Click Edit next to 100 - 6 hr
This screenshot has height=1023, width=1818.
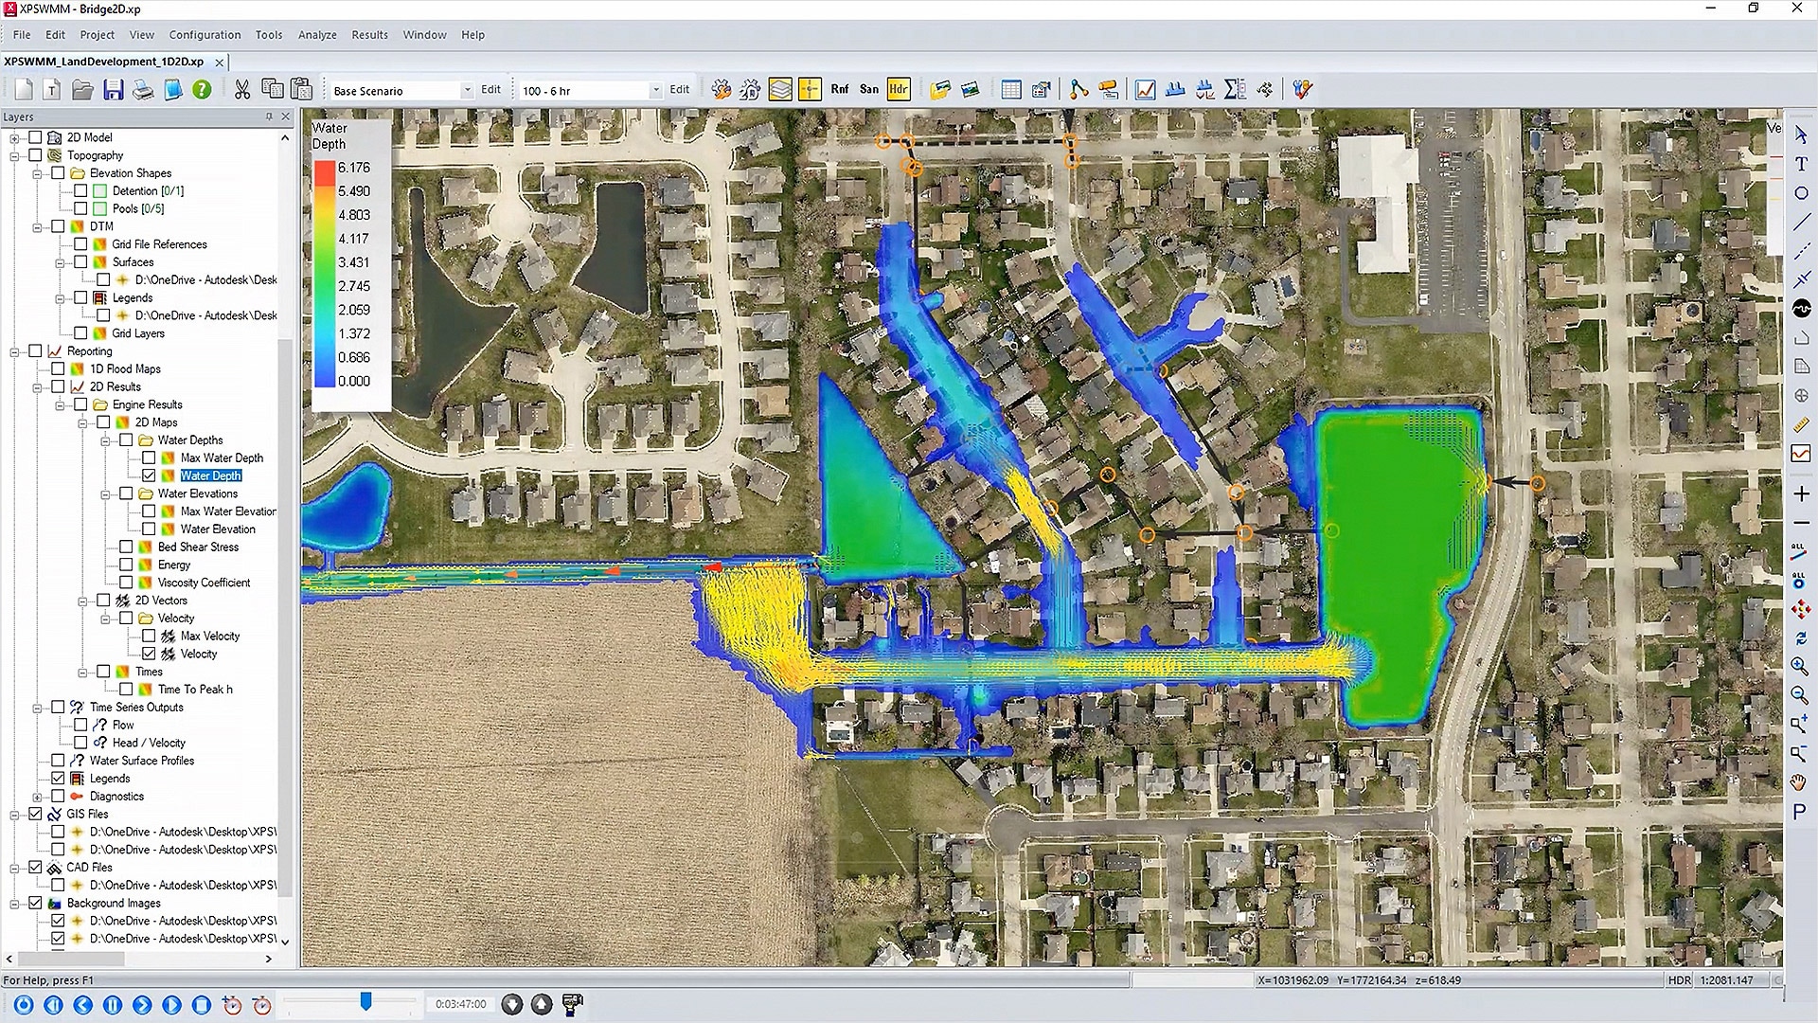click(680, 90)
